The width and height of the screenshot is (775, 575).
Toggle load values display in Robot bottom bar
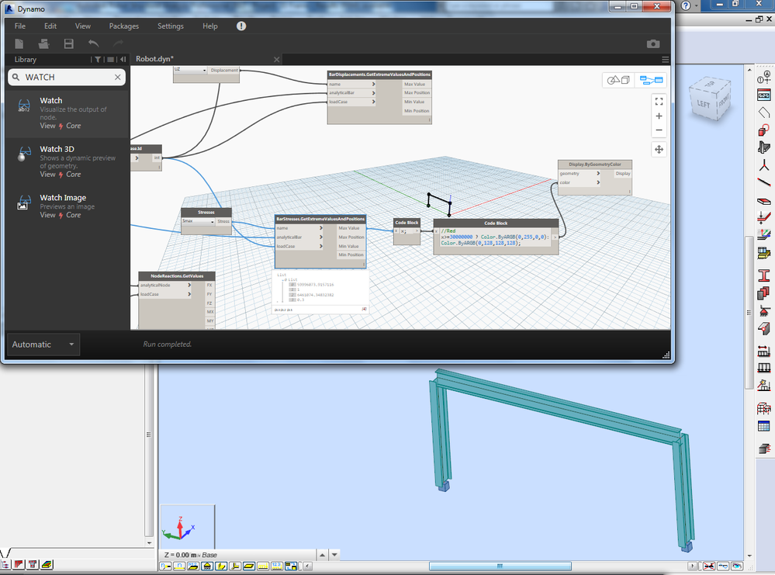(x=277, y=566)
